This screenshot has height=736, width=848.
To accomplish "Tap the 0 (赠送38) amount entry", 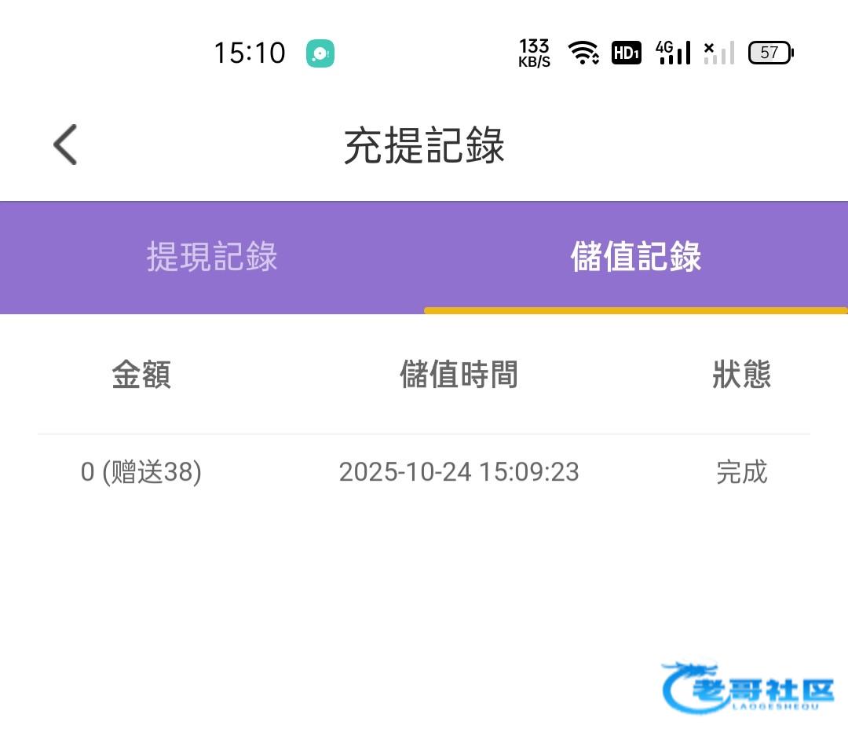I will tap(141, 472).
